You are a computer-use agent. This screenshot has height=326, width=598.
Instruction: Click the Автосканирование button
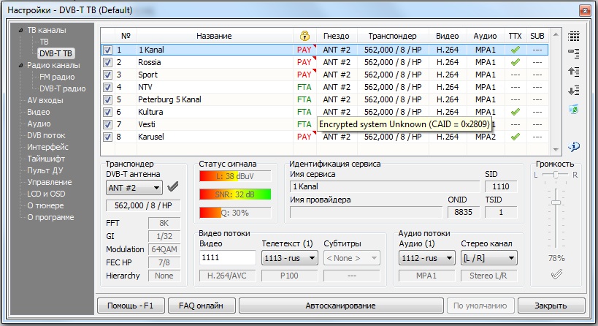tap(340, 306)
